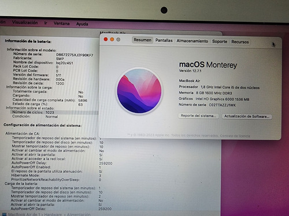Click the gray zoom button of About window
The width and height of the screenshot is (289, 216).
[118, 40]
